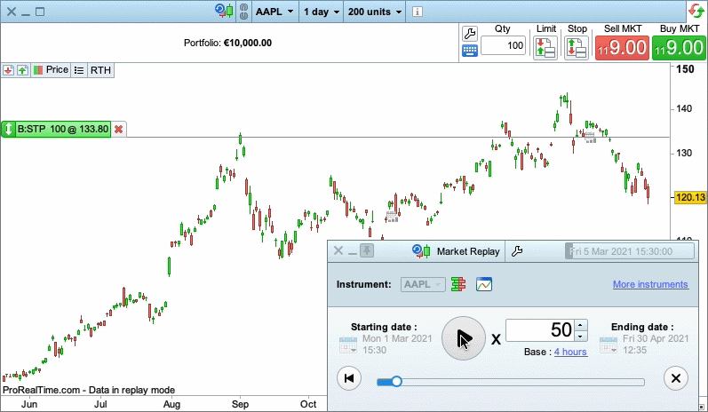Click the replay candlestick icon in top toolbar
The image size is (708, 412).
[225, 12]
